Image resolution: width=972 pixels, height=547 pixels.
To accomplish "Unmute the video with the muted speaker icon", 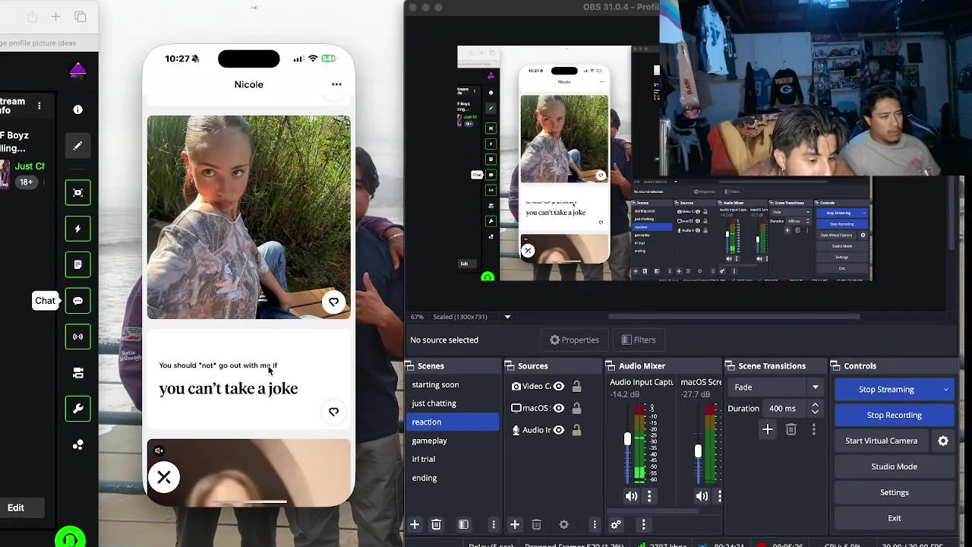I will coord(159,451).
